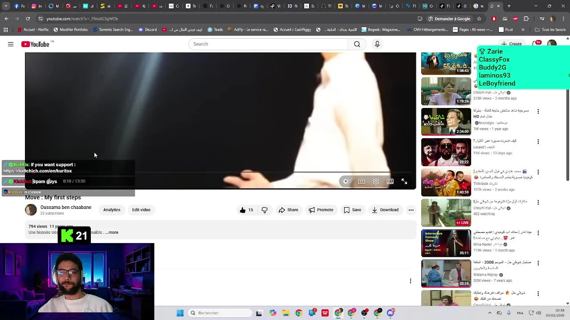Click the search magnifier button
This screenshot has height=320, width=570.
[x=357, y=44]
